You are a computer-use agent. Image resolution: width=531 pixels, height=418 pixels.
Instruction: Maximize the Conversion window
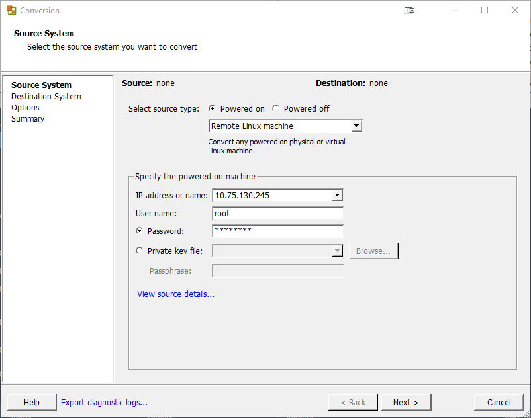[x=485, y=11]
